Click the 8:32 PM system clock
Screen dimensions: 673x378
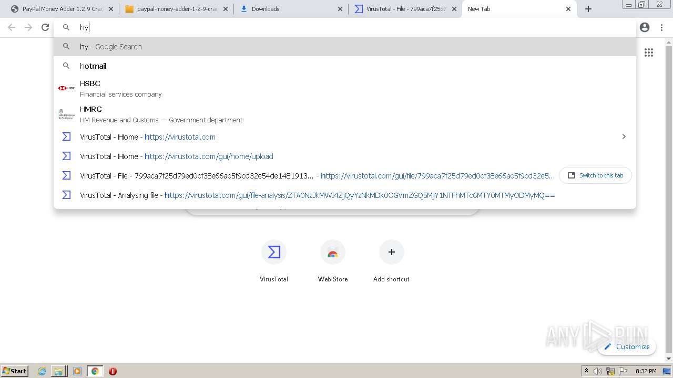point(646,371)
